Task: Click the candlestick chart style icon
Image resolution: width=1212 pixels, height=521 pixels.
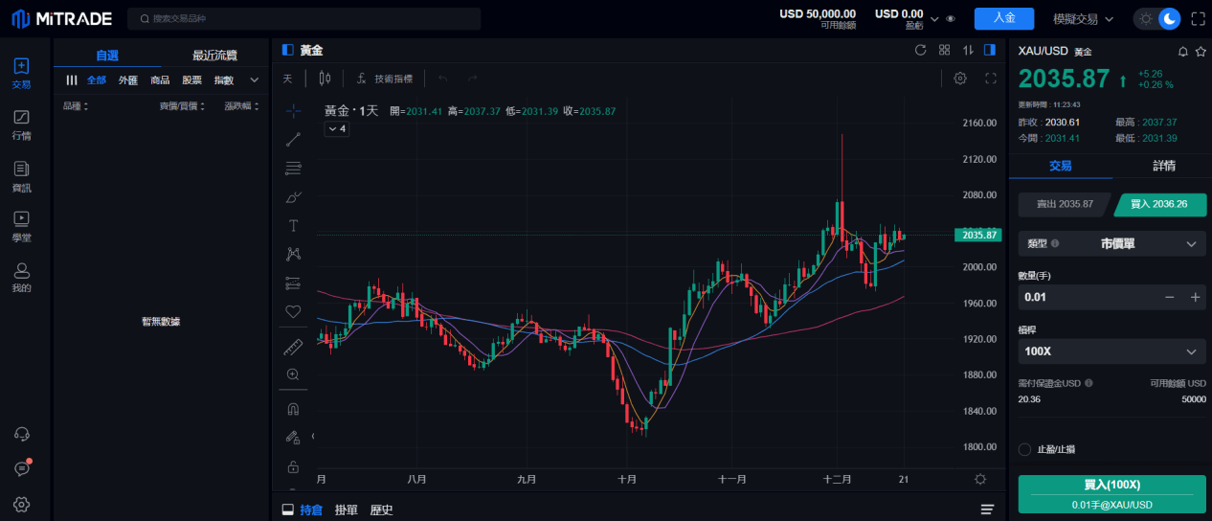Action: [325, 79]
